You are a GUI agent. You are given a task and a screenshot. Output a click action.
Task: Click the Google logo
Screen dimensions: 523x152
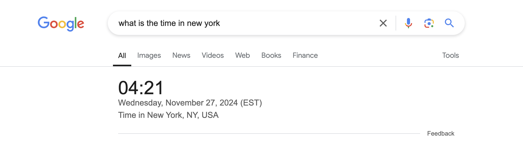[x=61, y=24]
